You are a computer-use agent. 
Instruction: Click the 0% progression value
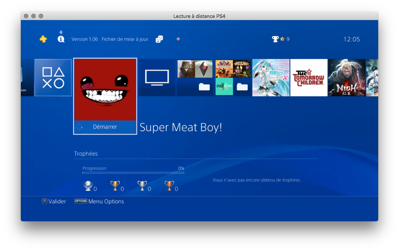181,168
